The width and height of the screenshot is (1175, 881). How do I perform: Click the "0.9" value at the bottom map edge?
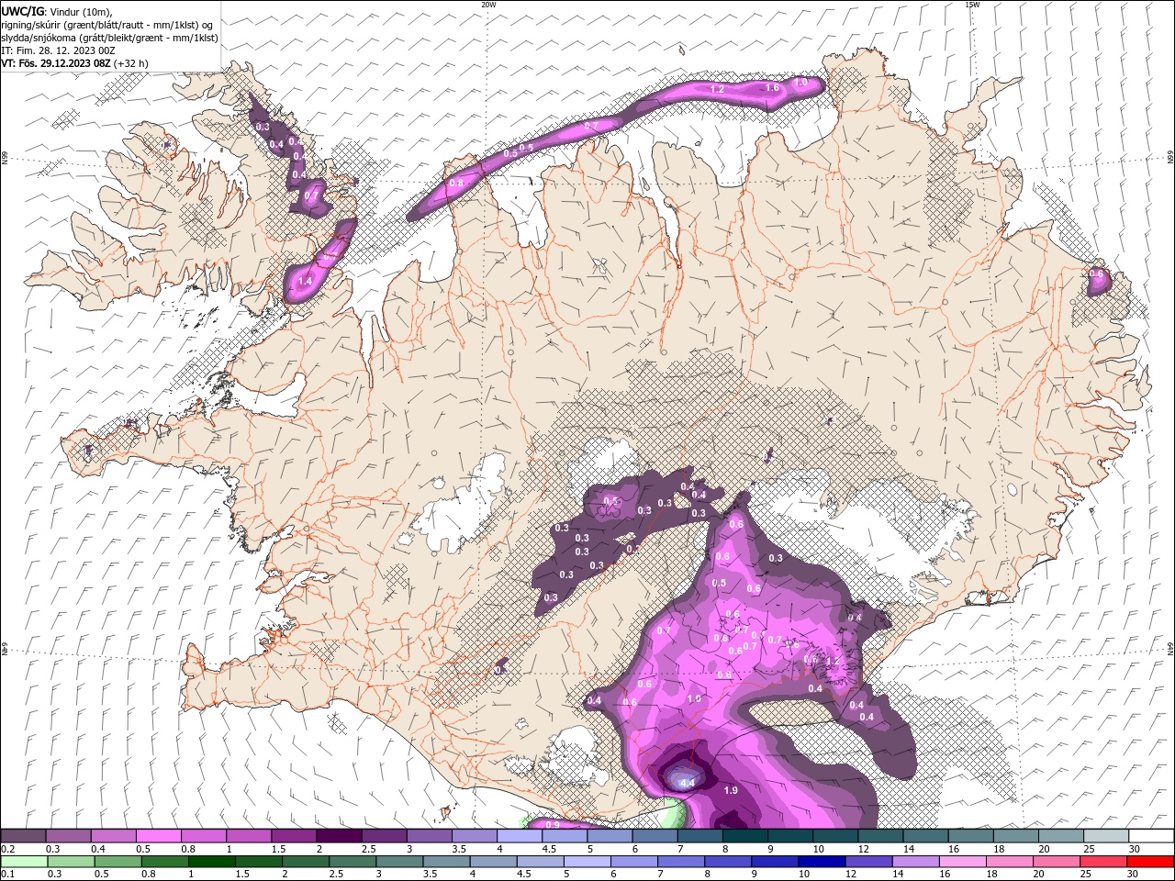pos(553,825)
